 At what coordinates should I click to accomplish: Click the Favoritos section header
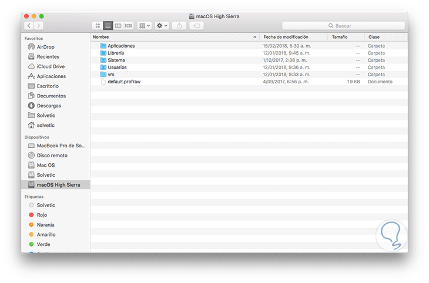tap(33, 39)
